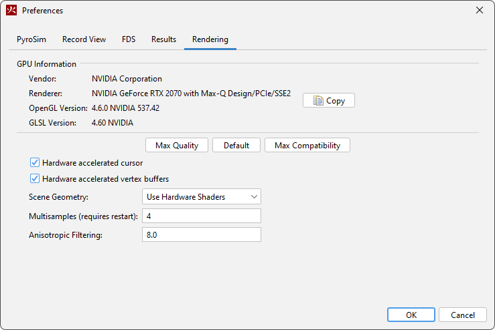Apply the Max Compatibility preset
Viewport: 495px width, 330px height.
coord(307,146)
